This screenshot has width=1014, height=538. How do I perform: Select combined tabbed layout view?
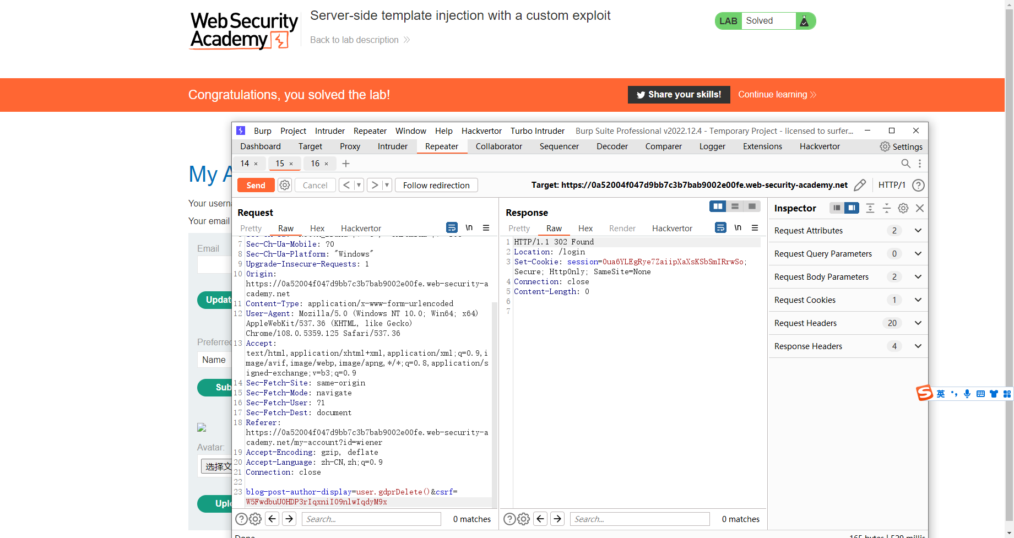point(752,206)
